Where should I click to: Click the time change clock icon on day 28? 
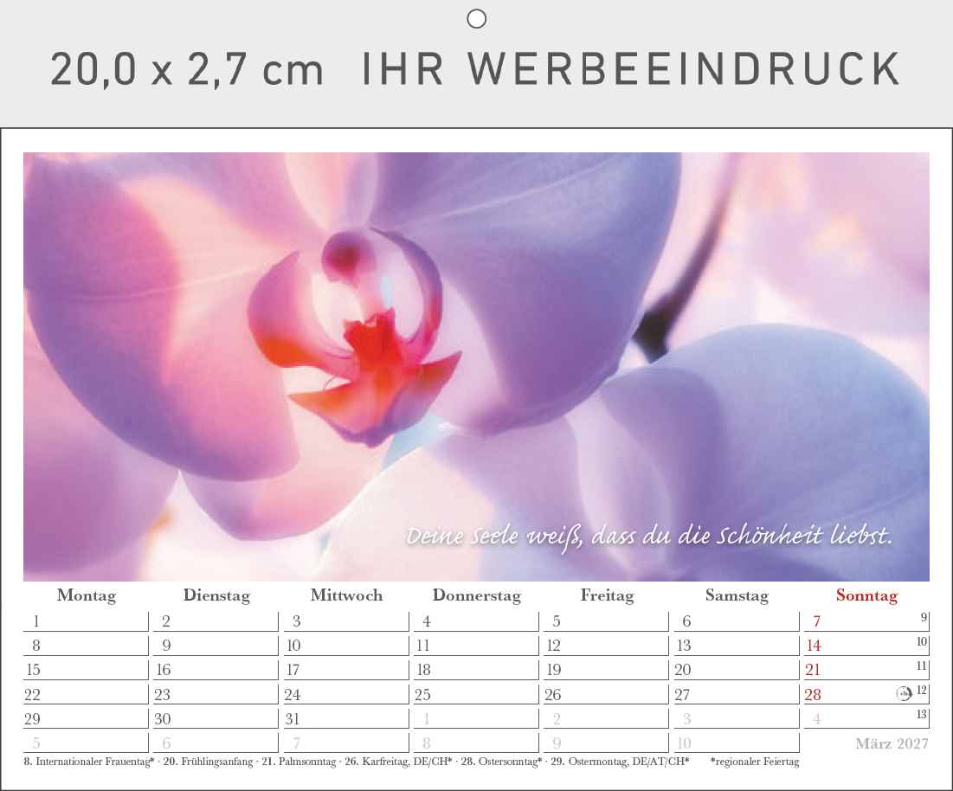905,693
